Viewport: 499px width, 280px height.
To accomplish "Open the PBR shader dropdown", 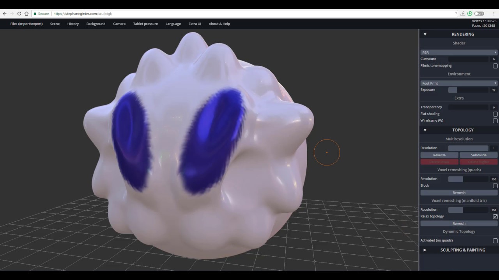I will (x=459, y=52).
